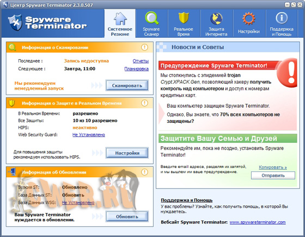Switch to Поддержка и Помощь tab label
The height and width of the screenshot is (237, 305).
tap(282, 32)
